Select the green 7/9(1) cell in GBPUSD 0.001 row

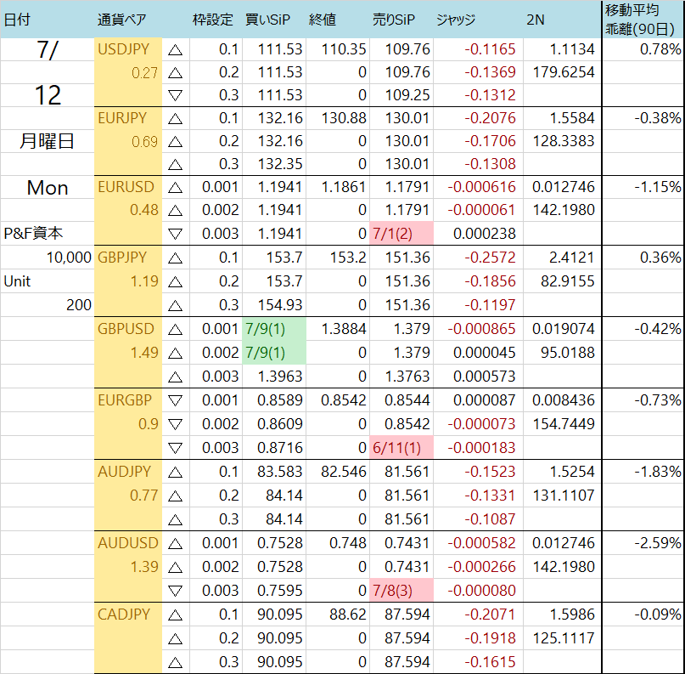[x=274, y=329]
